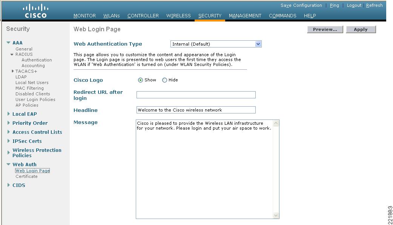Collapse the Web Auth section
393x225 pixels.
coord(9,164)
